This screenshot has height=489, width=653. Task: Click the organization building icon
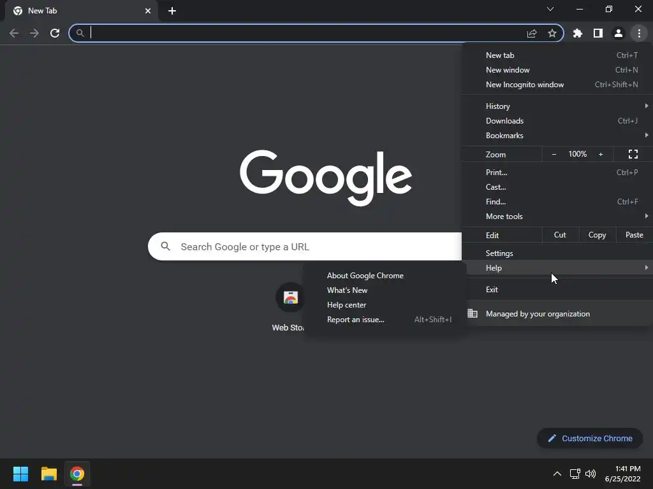click(473, 313)
